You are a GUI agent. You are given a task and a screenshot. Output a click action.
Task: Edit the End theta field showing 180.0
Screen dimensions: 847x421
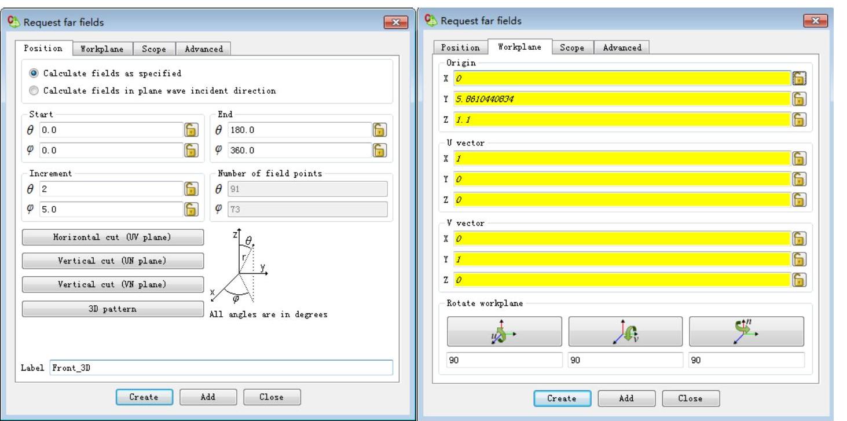(x=299, y=130)
